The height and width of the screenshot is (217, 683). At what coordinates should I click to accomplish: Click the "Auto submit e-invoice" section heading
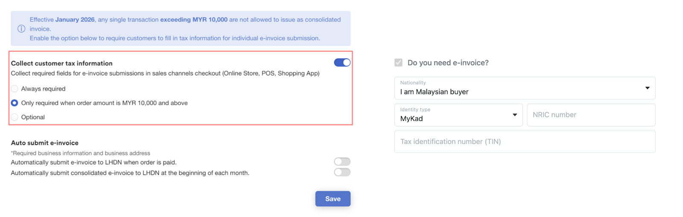tap(45, 143)
